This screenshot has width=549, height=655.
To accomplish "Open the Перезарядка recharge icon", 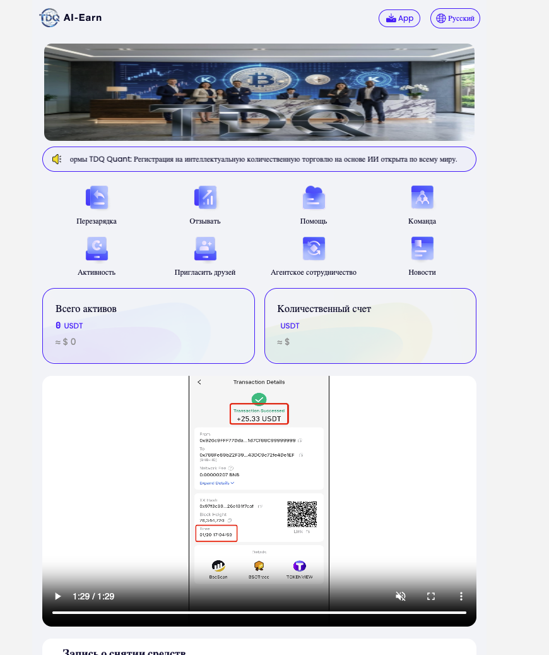I will (x=97, y=197).
